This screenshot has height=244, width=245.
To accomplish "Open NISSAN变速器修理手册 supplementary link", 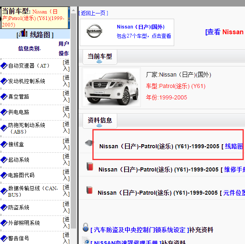I will pos(126,242).
